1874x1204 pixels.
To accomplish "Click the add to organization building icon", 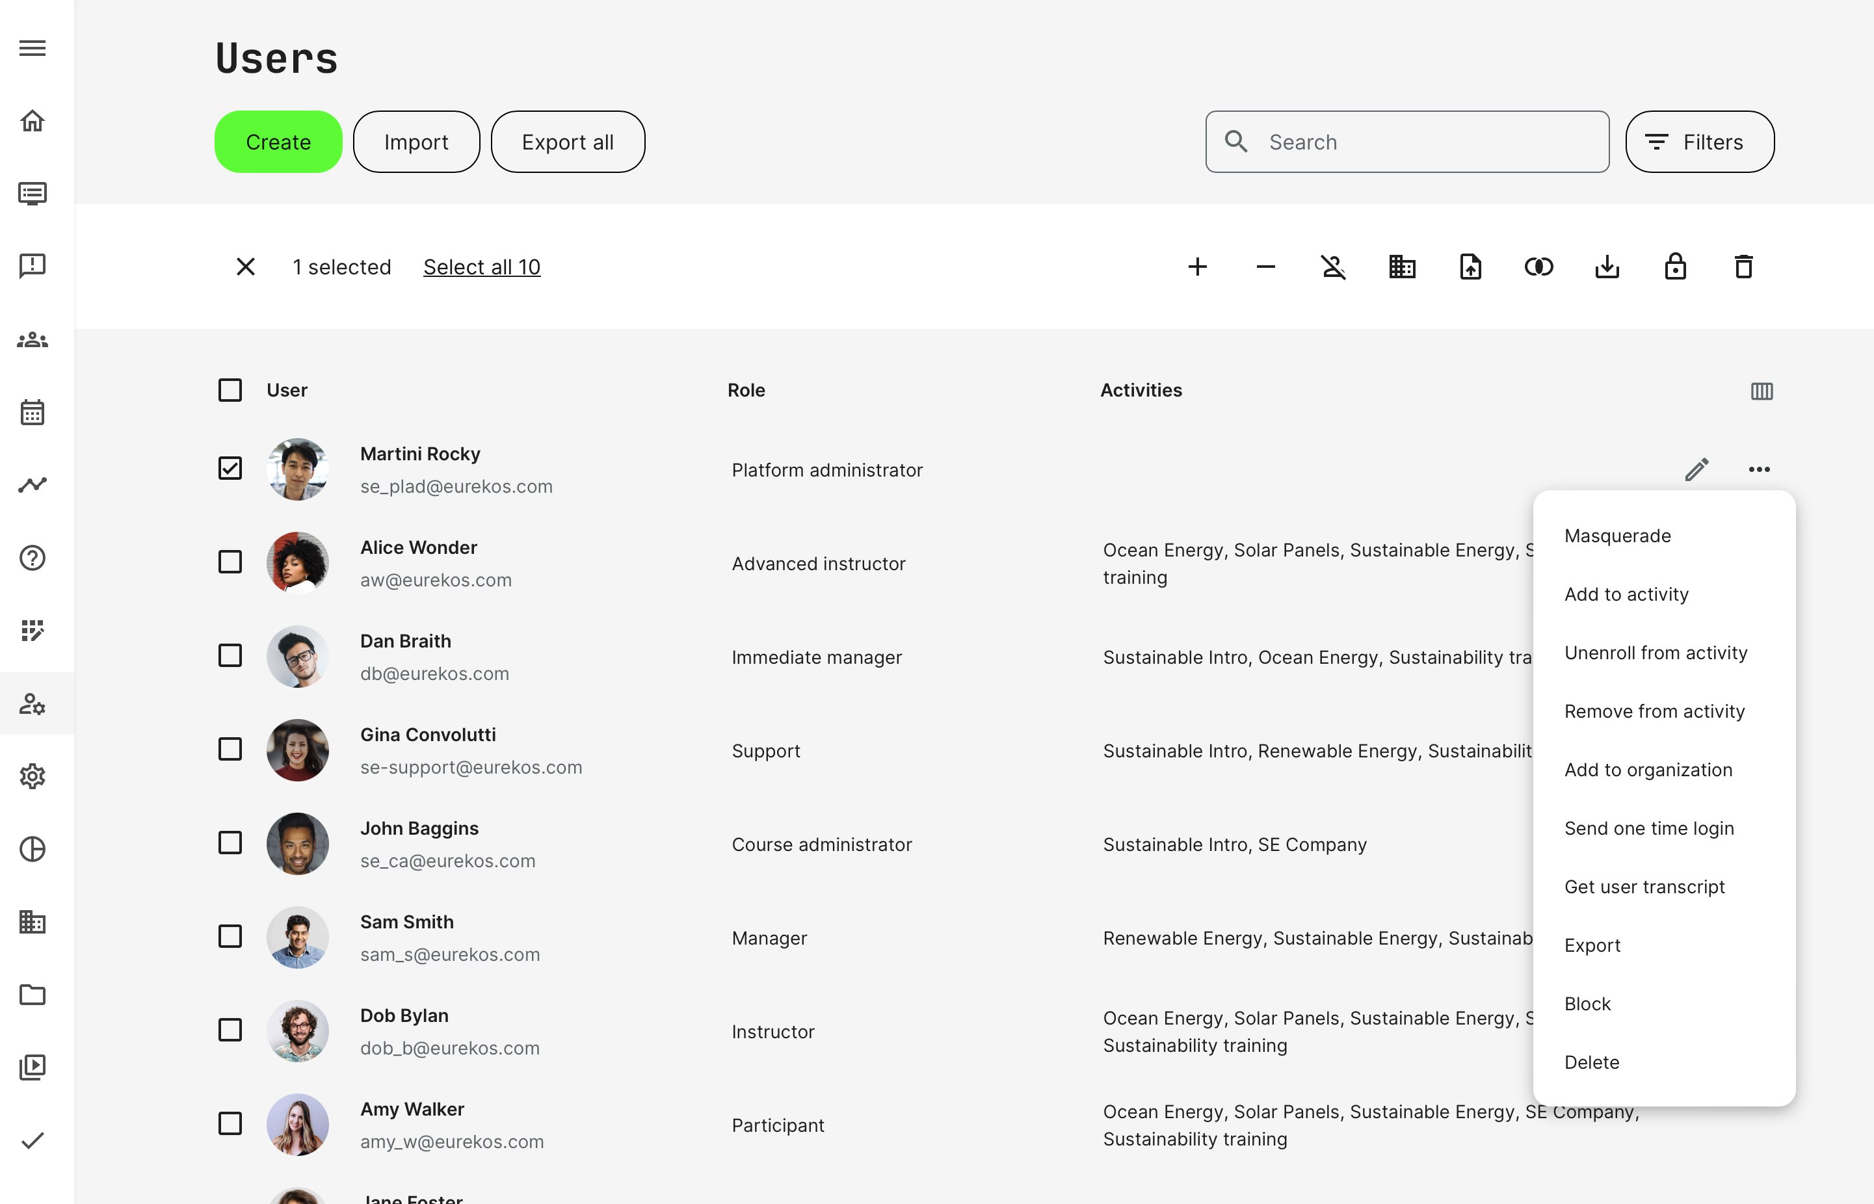I will pos(1402,267).
